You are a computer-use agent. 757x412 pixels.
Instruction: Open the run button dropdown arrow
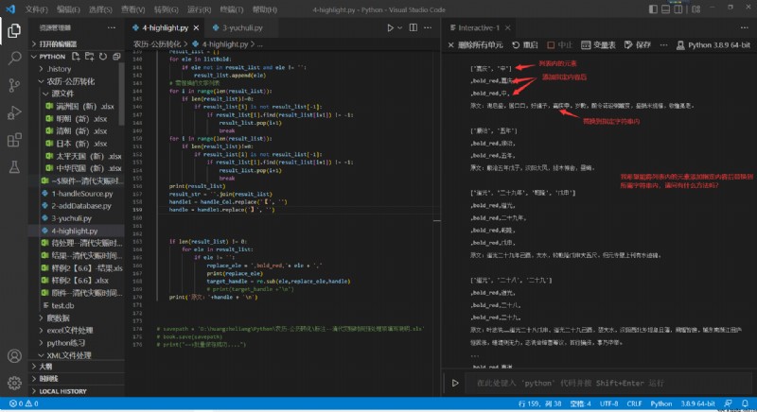[399, 28]
